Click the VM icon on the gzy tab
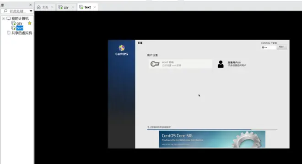Viewport: 302px width, 164px height. (61, 7)
